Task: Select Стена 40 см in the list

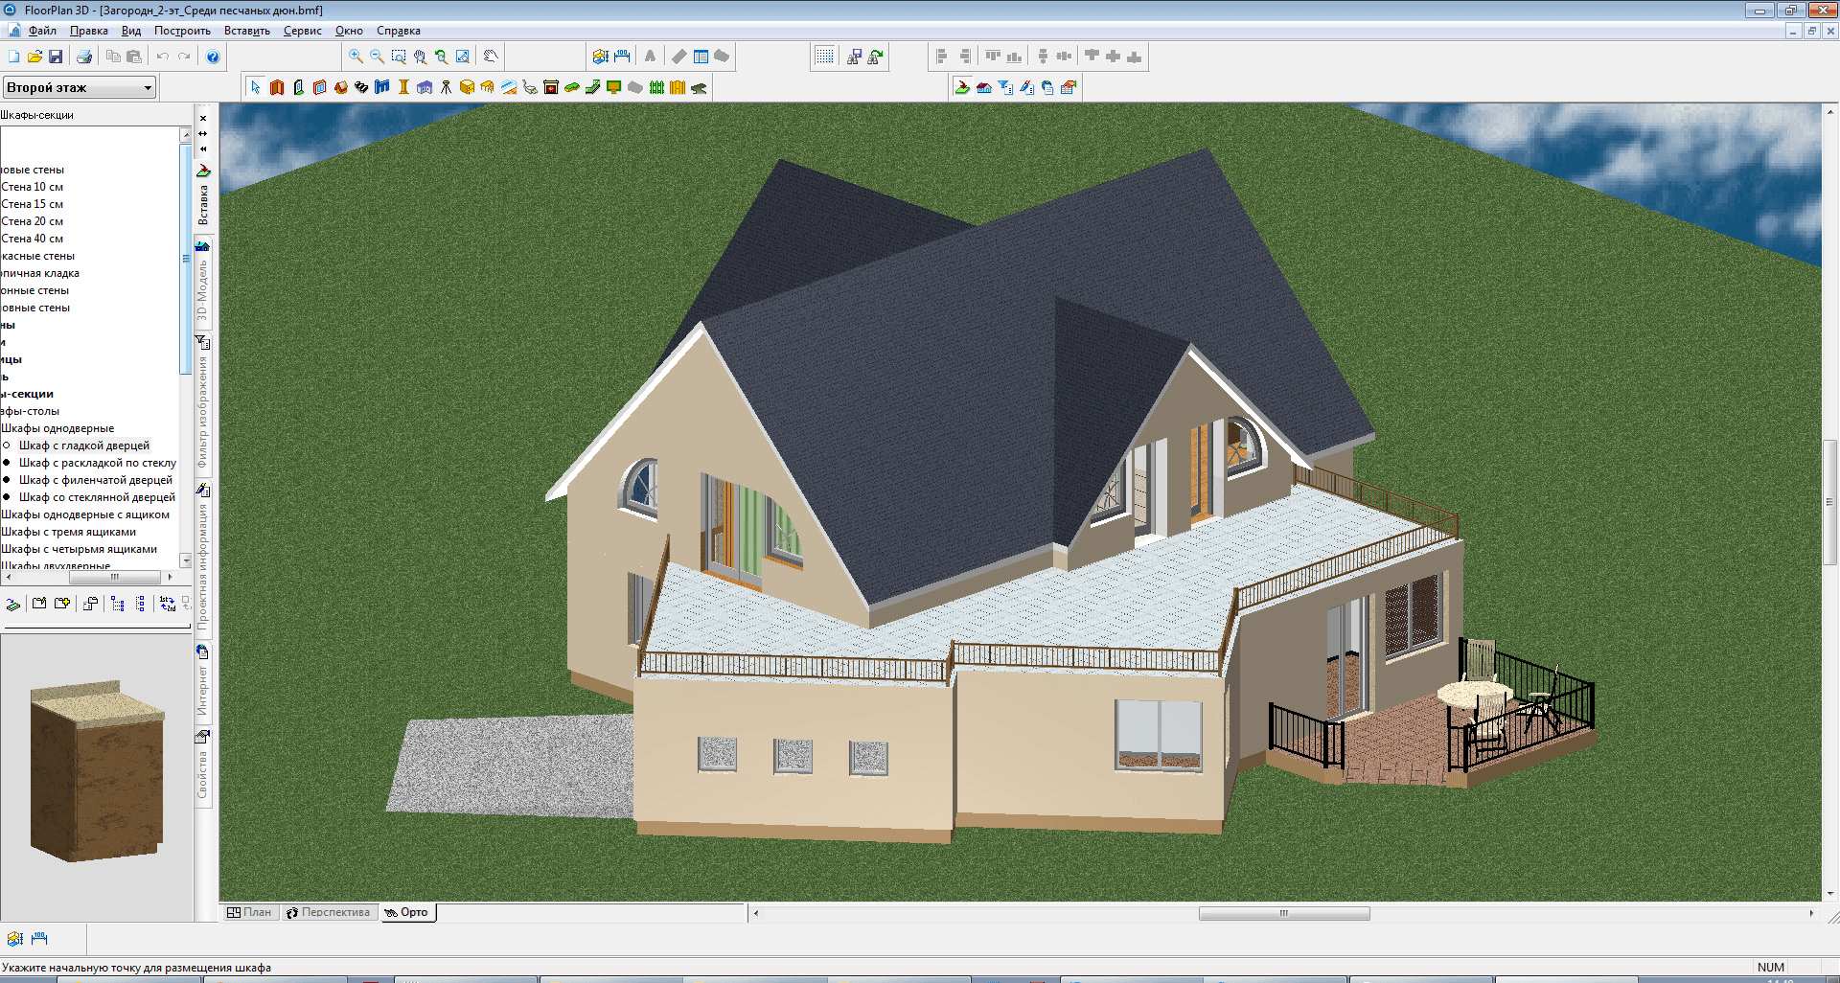Action: 32,239
